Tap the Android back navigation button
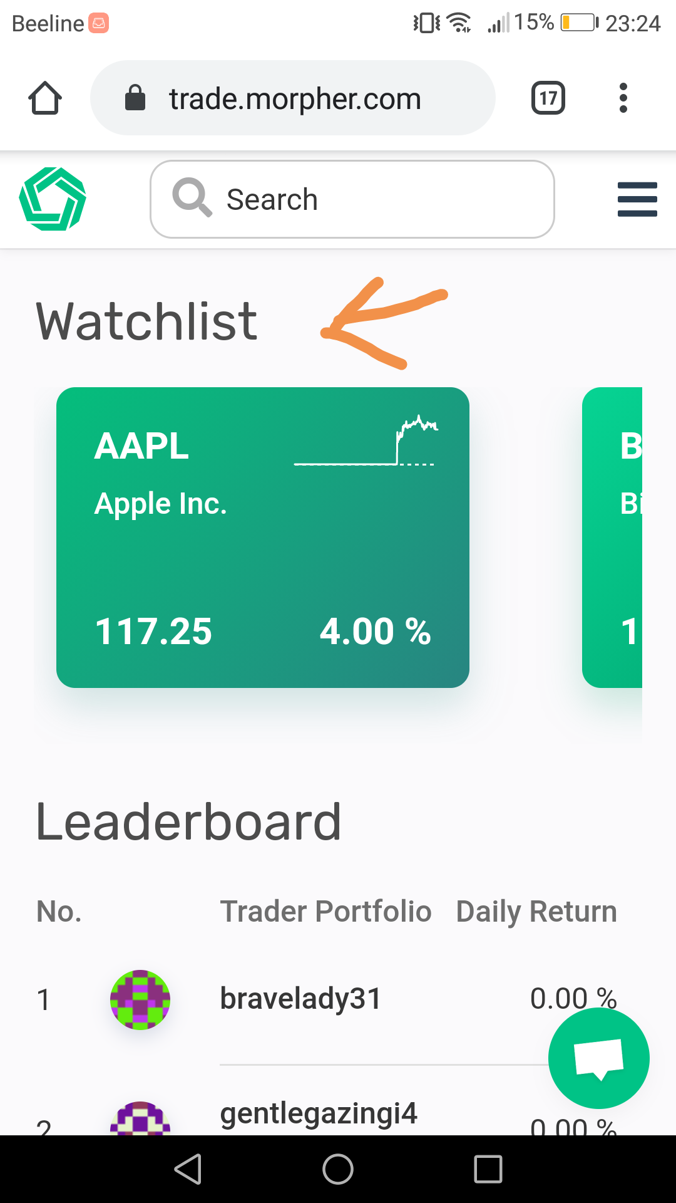Viewport: 676px width, 1203px height. tap(188, 1169)
